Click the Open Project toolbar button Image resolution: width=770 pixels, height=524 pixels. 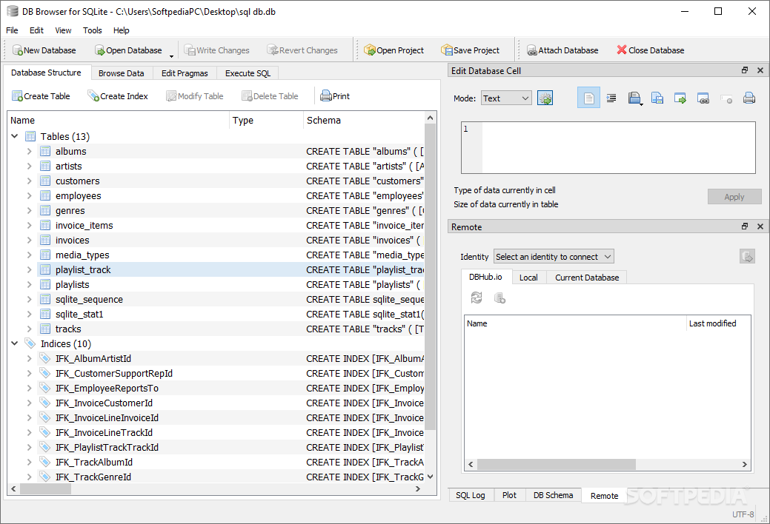pyautogui.click(x=394, y=50)
